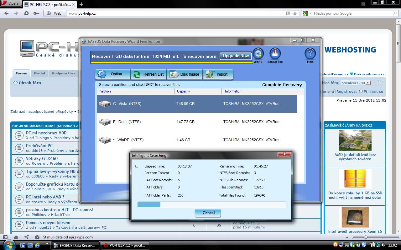Click the Import toolbar button
The image size is (401, 250).
click(x=218, y=74)
